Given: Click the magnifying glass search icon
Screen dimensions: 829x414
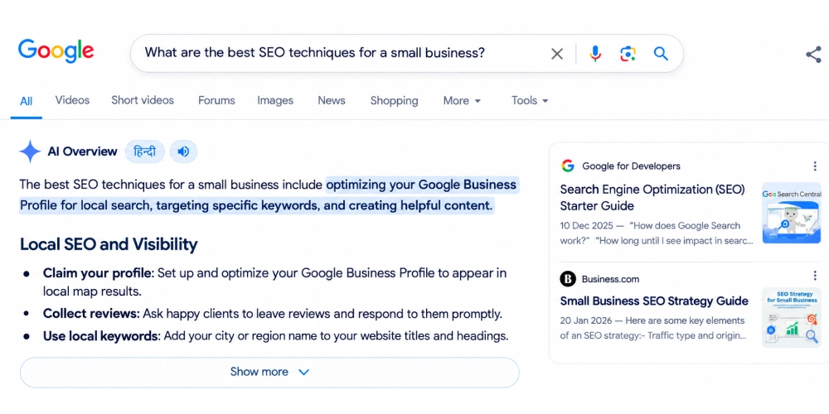Looking at the screenshot, I should [661, 53].
